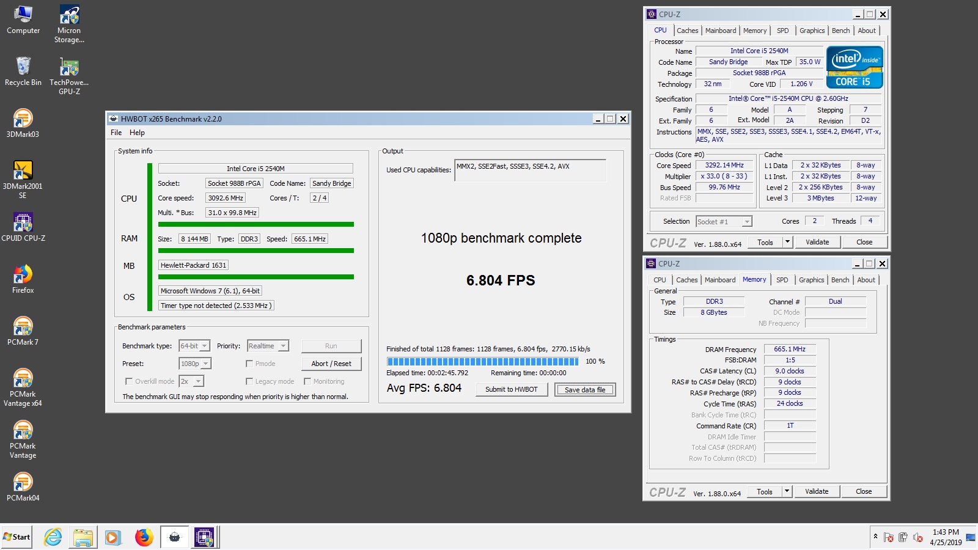
Task: Expand Tools arrow in upper CPU-Z window
Action: pos(787,242)
